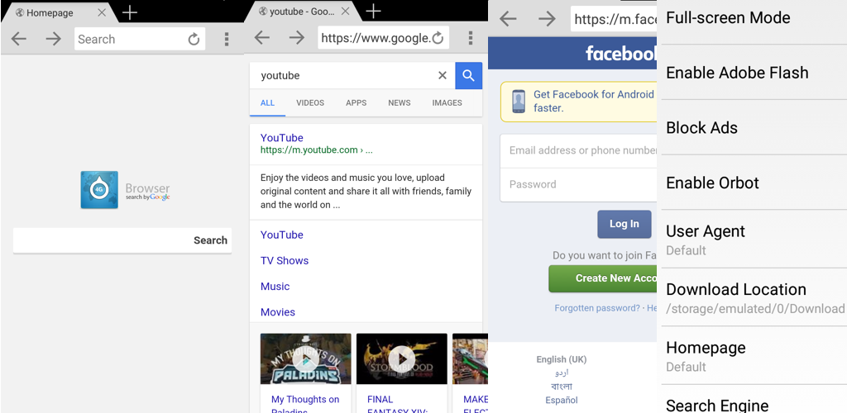Go forward in the Google browser

(296, 37)
